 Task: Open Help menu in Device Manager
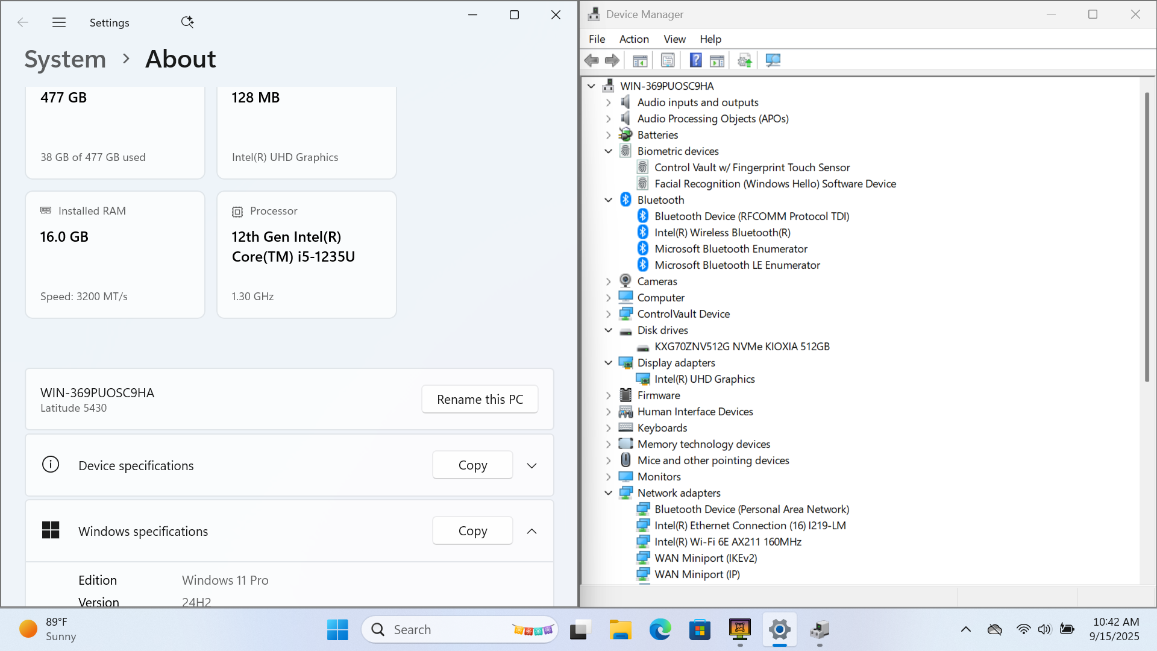coord(710,39)
